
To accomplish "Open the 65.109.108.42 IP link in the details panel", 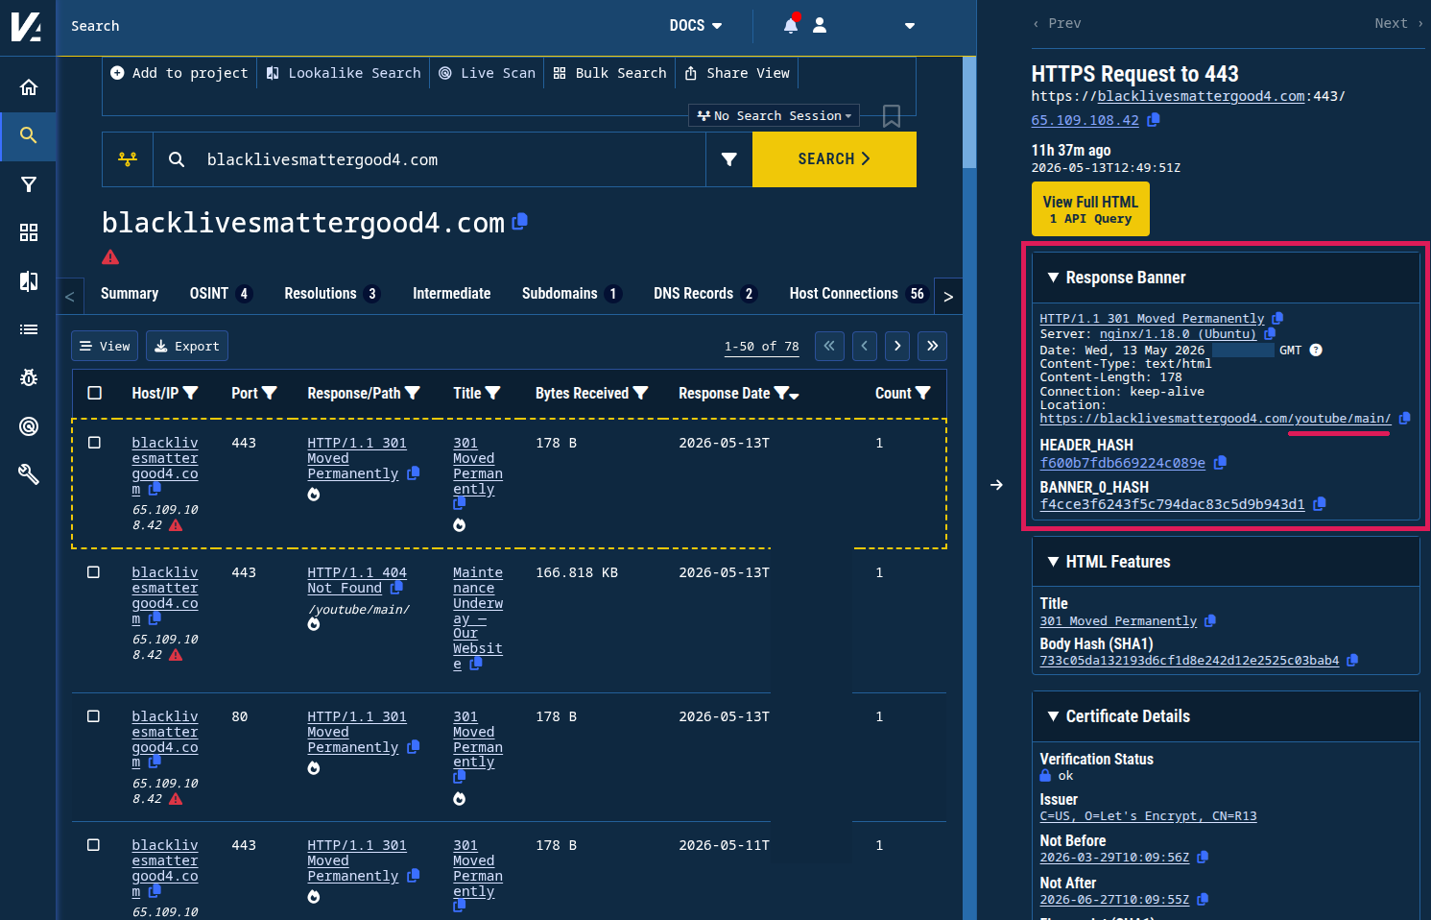I will [x=1085, y=120].
